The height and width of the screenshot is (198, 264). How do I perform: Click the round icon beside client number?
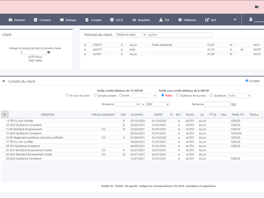(x=49, y=52)
